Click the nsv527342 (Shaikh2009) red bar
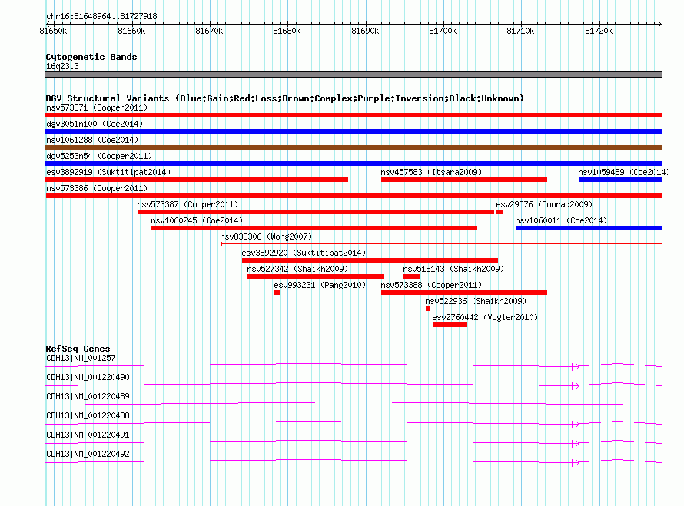 (x=315, y=276)
